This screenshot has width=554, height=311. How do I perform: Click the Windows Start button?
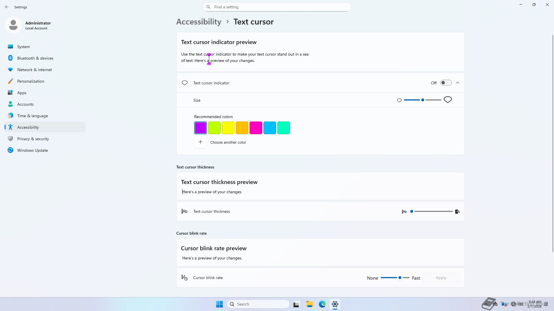219,304
